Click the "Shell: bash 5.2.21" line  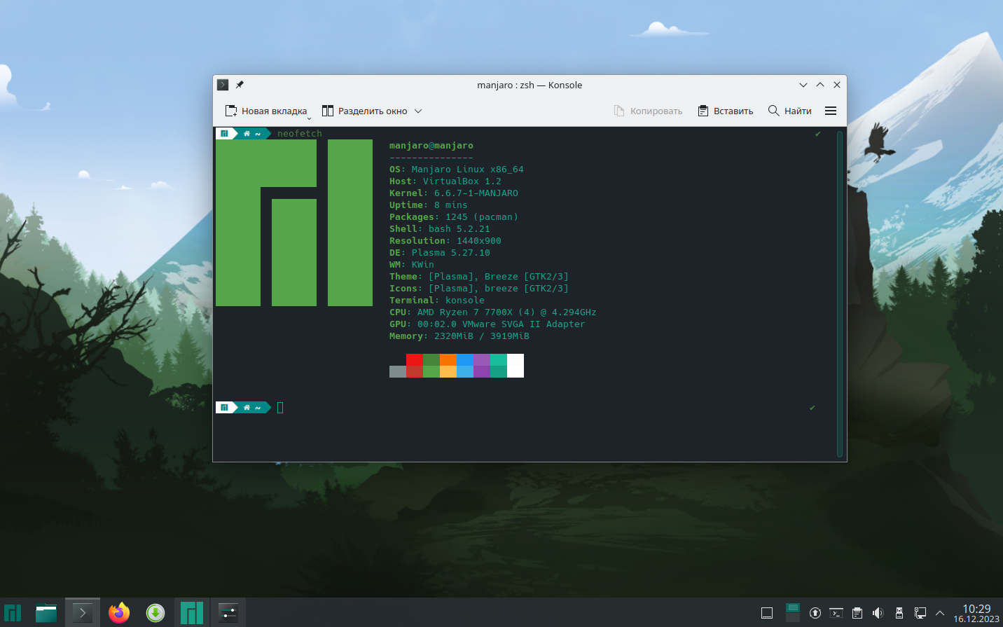[440, 229]
